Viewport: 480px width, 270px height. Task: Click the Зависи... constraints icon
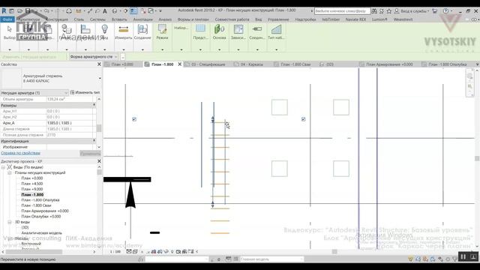238,29
